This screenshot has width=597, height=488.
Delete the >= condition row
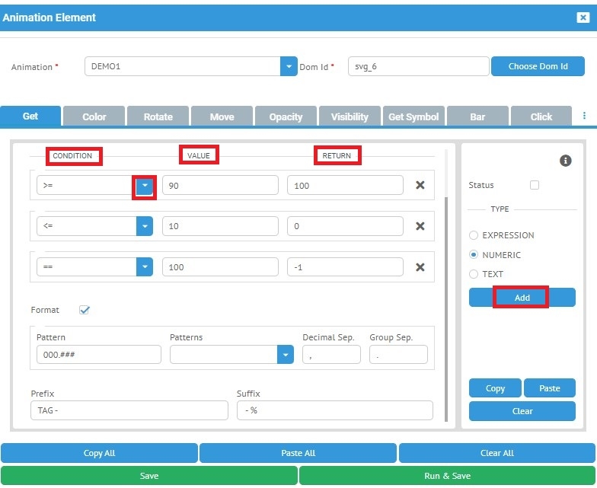420,185
